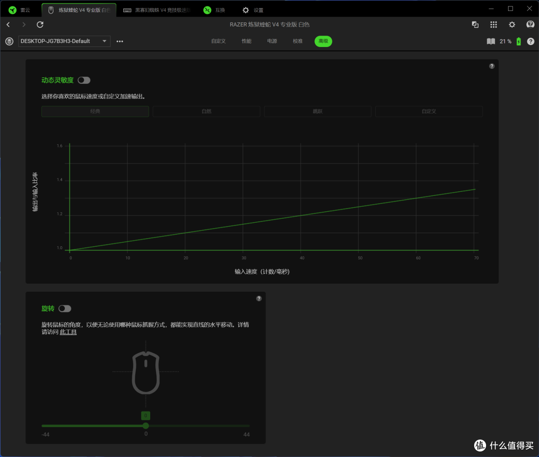Open help for the 旋转 panel
The width and height of the screenshot is (539, 457).
coord(259,298)
